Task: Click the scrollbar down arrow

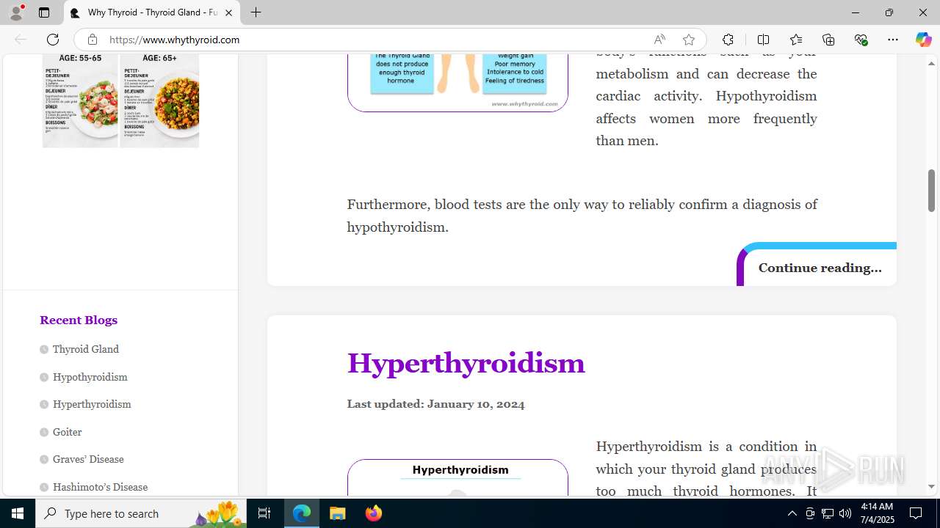Action: click(x=931, y=486)
